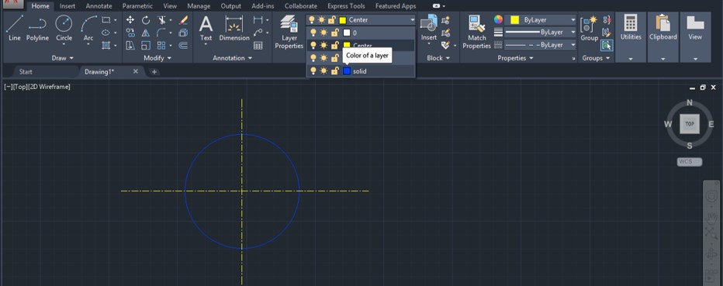Image resolution: width=723 pixels, height=286 pixels.
Task: Switch to the Start file tab
Action: (26, 72)
